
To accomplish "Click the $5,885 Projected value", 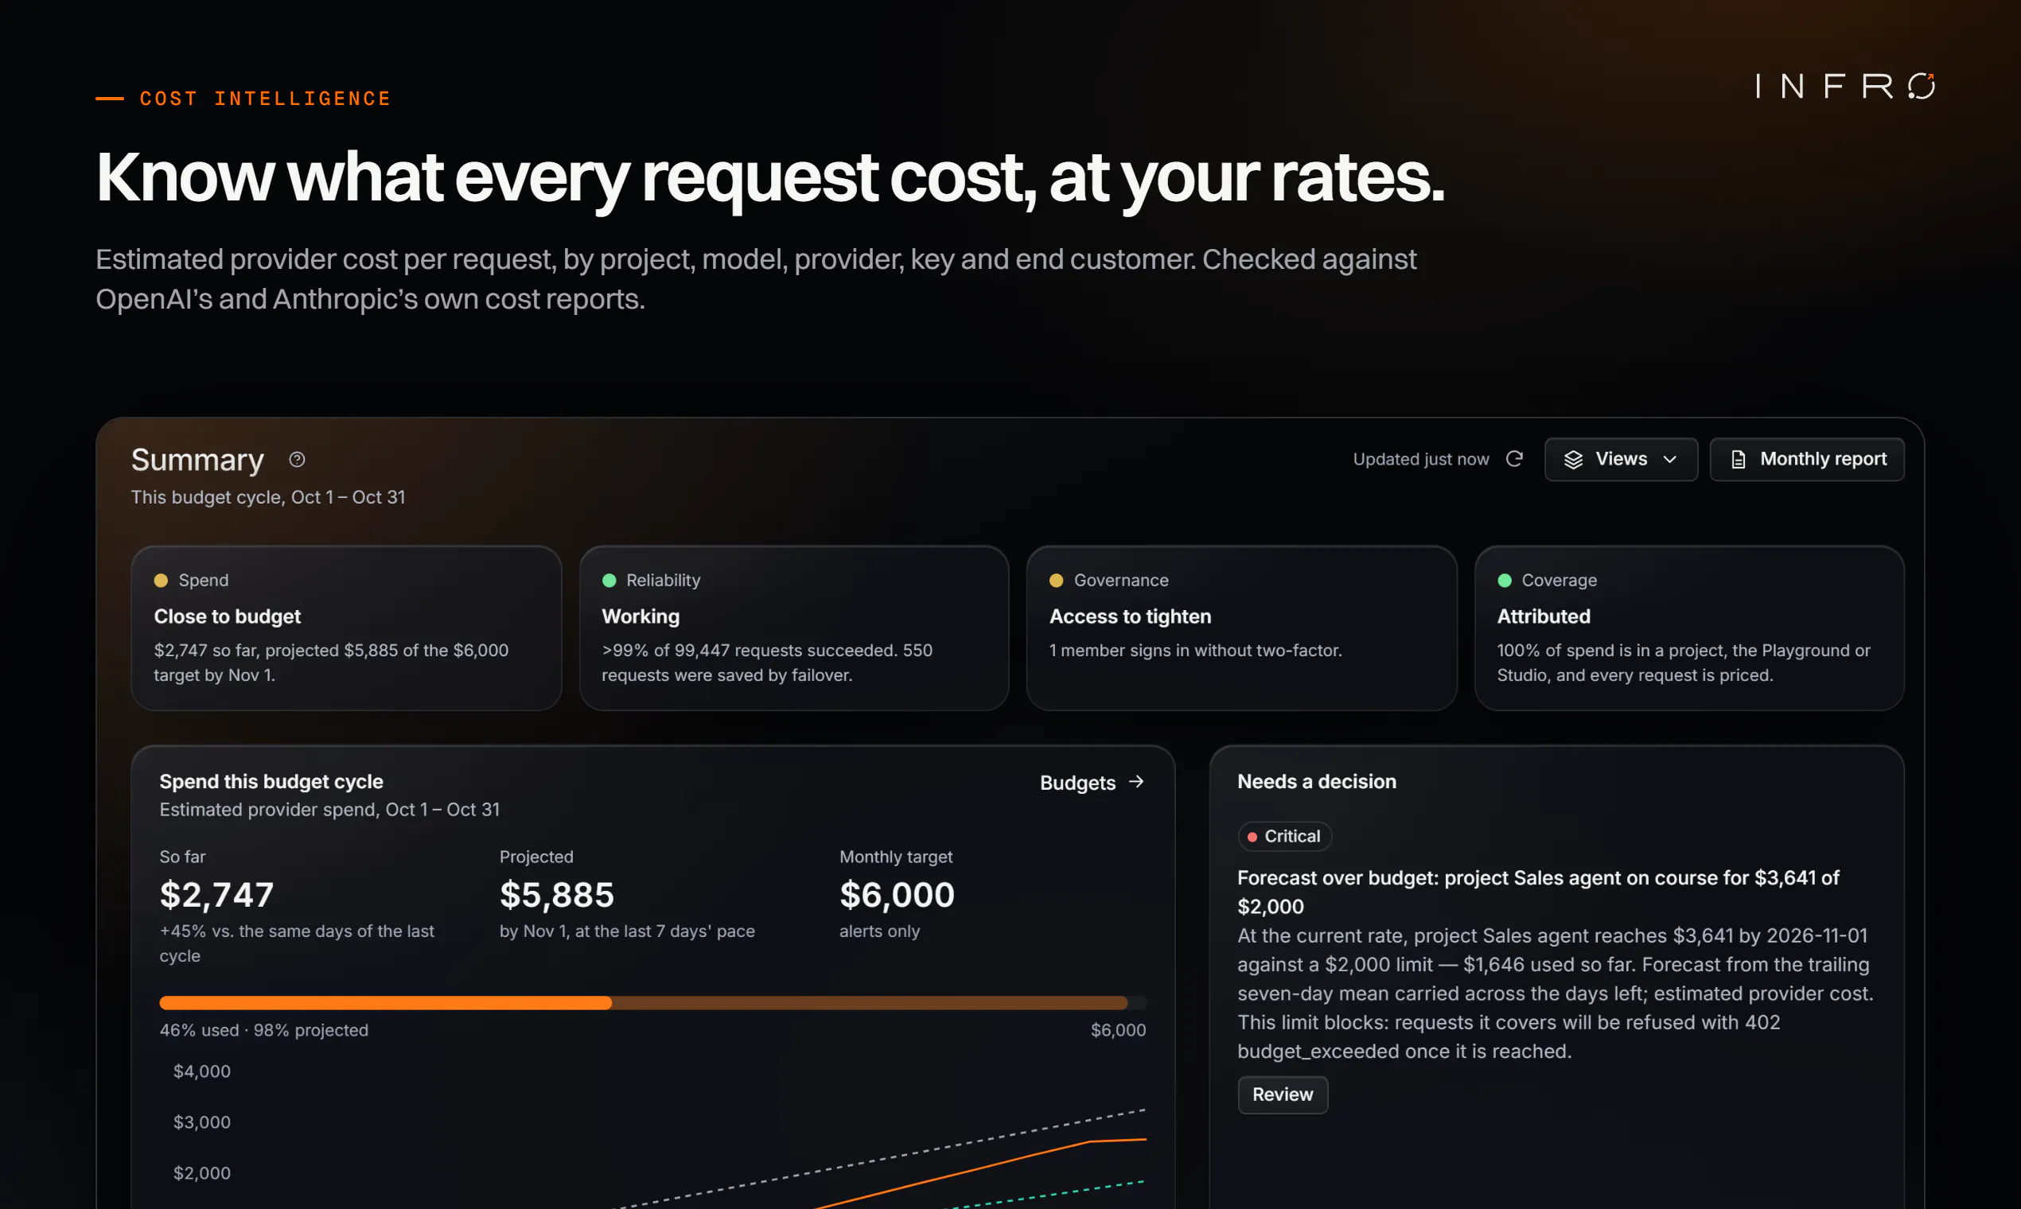I will (x=557, y=895).
